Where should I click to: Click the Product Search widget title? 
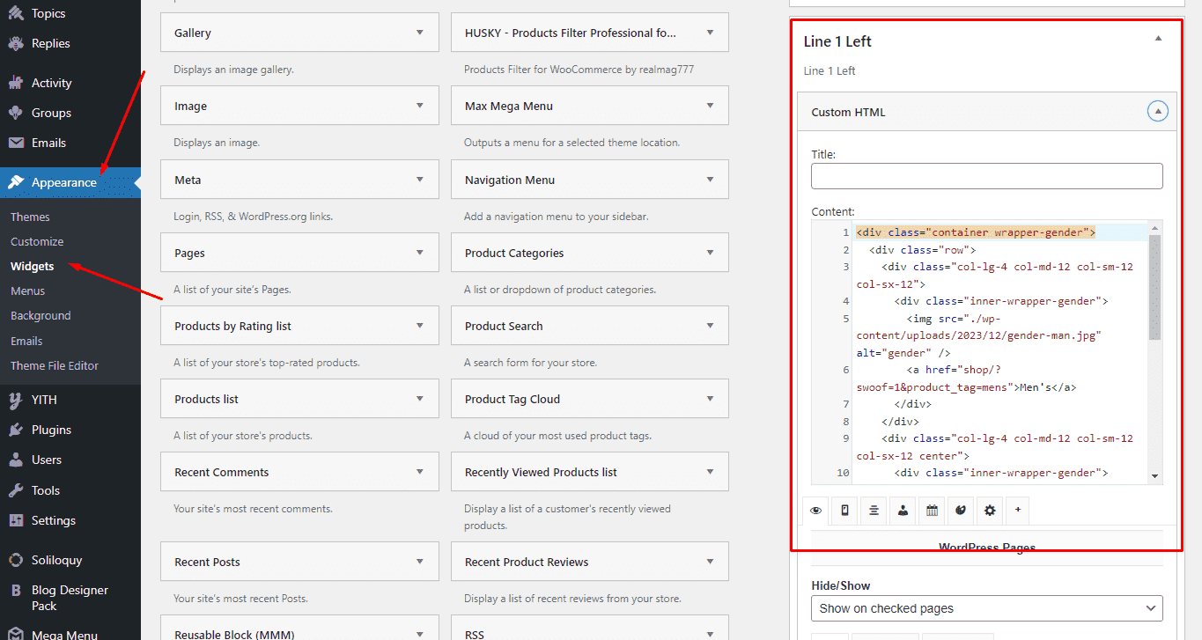pos(504,326)
